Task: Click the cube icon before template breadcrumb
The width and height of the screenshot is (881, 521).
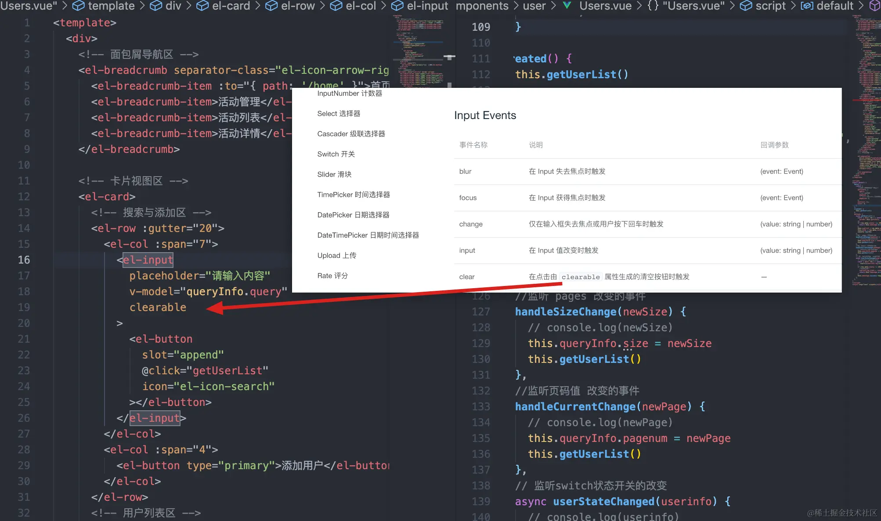Action: click(x=78, y=6)
